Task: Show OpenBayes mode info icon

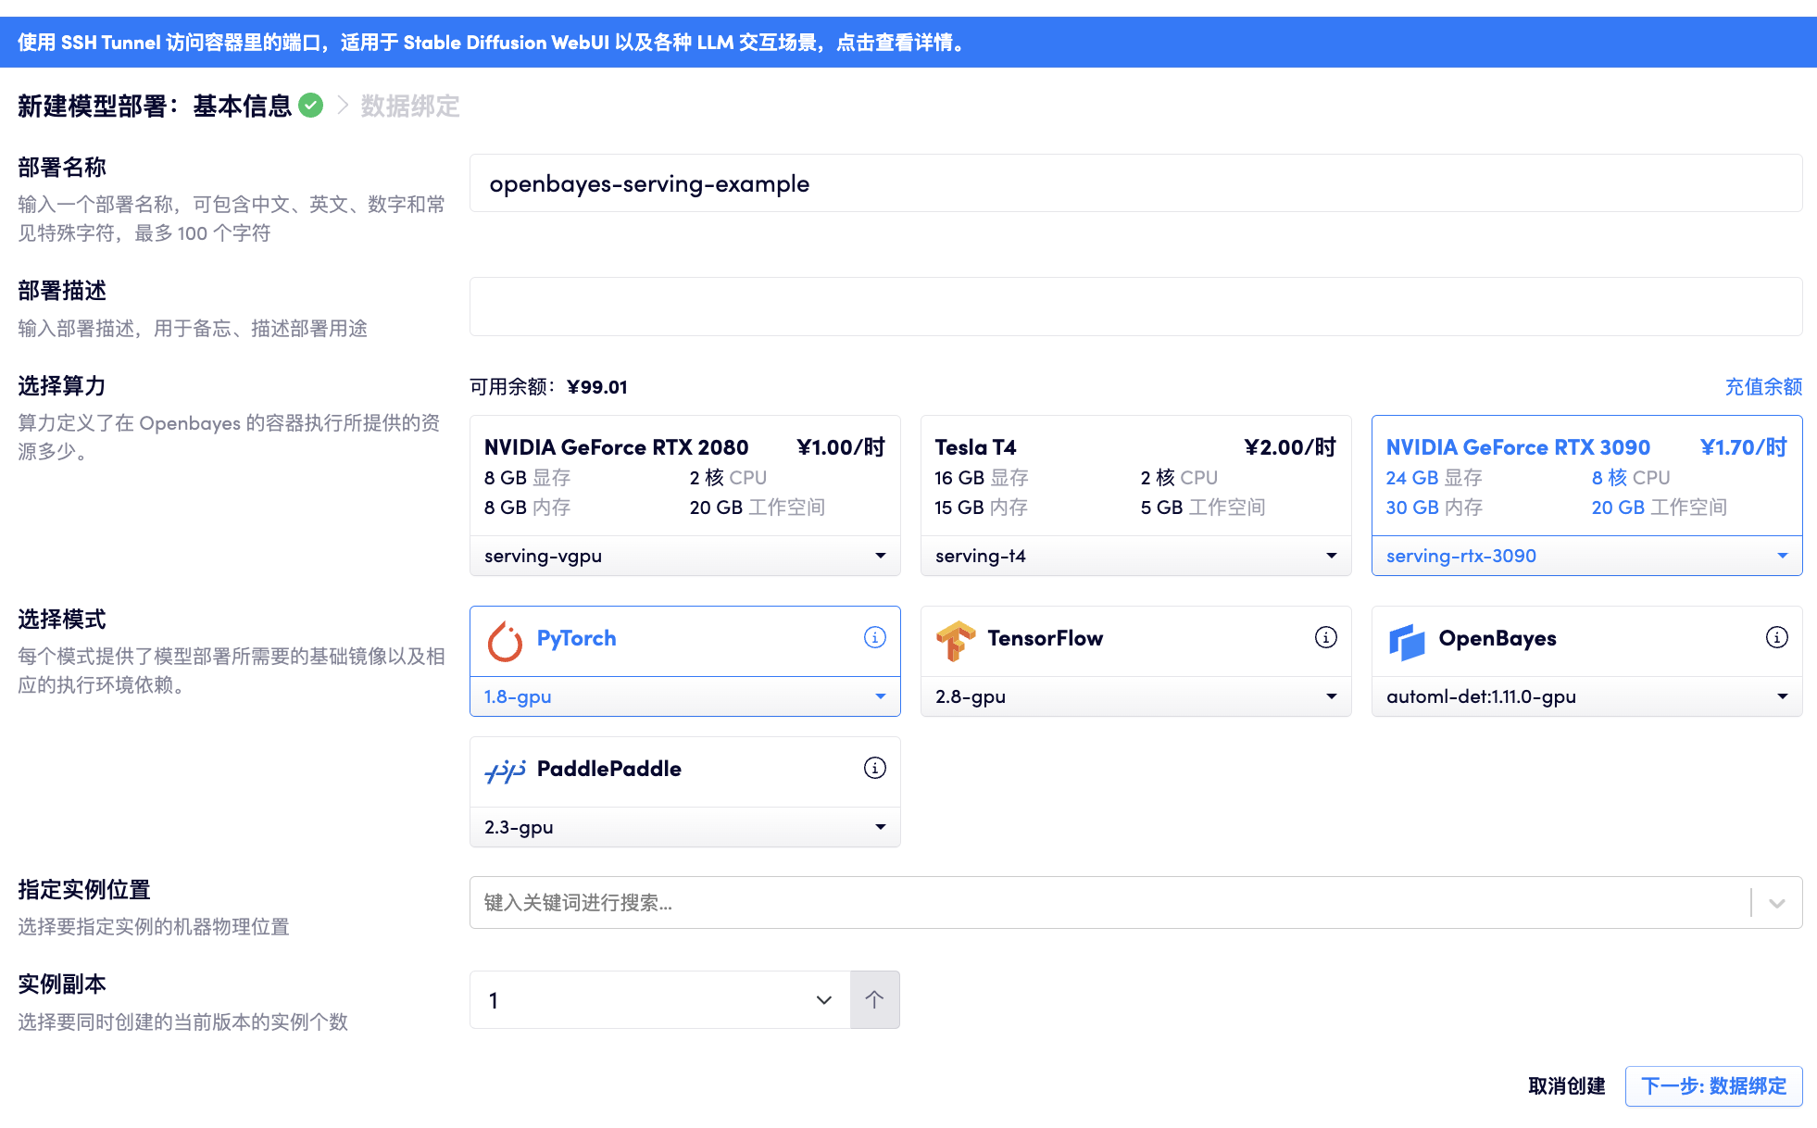Action: pyautogui.click(x=1776, y=637)
